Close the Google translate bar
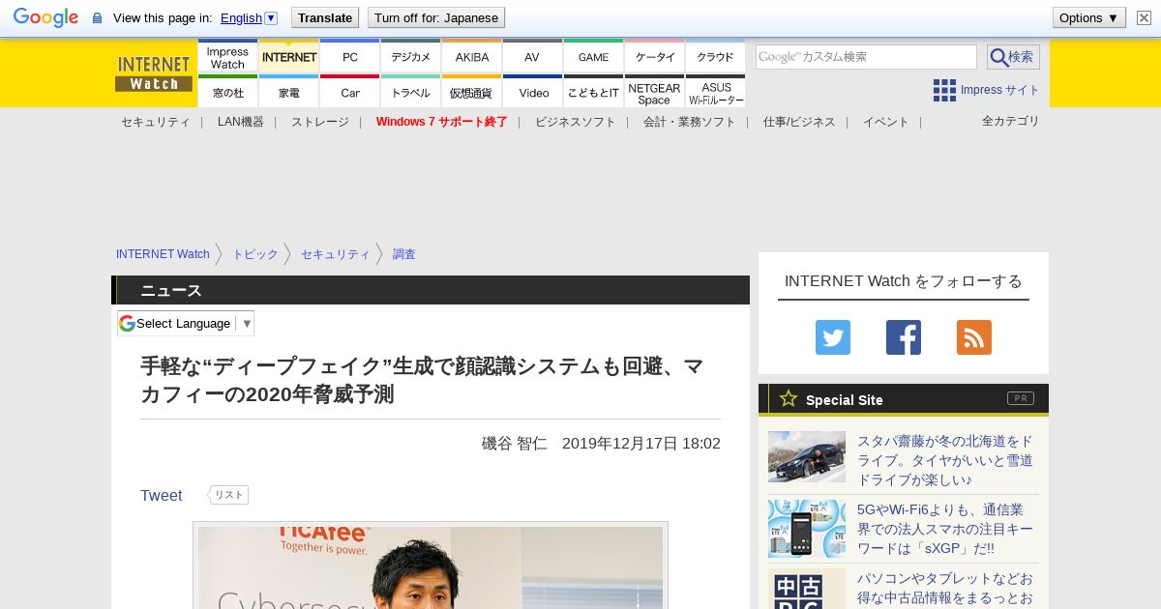The image size is (1161, 609). 1144,17
